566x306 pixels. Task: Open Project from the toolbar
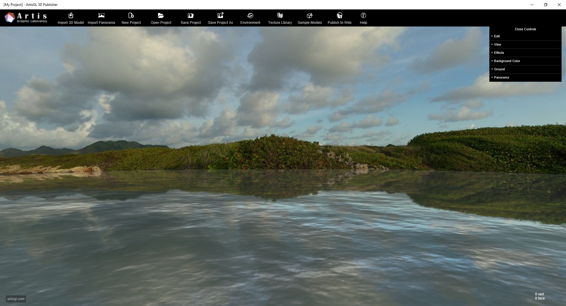coord(161,18)
